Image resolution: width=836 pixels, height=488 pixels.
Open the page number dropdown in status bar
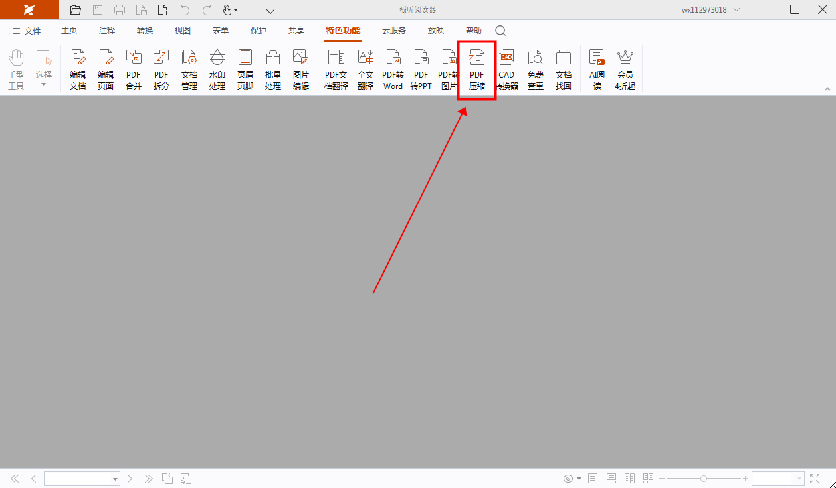116,479
